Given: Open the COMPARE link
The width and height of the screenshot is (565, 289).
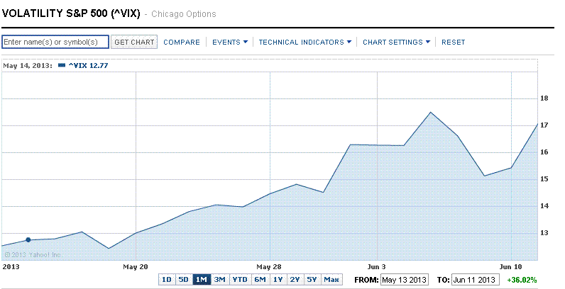Looking at the screenshot, I should 182,42.
